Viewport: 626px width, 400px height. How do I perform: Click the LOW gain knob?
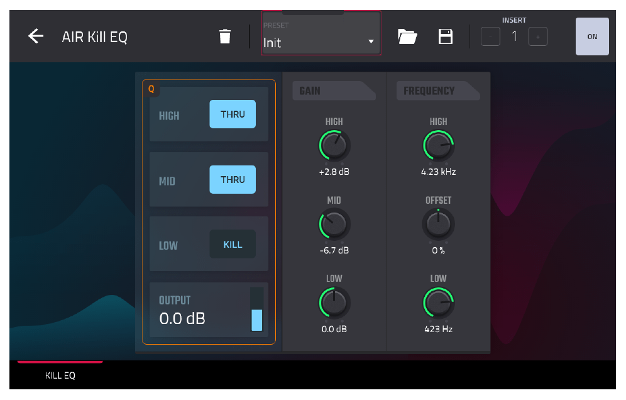(334, 303)
